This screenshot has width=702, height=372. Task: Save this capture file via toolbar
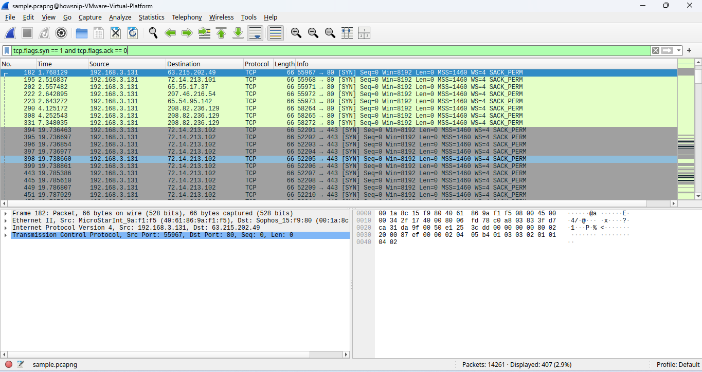[99, 33]
